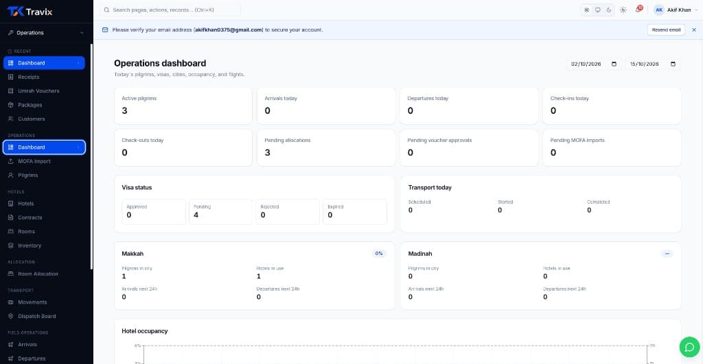
Task: Click the search magnifier icon
Action: click(106, 10)
